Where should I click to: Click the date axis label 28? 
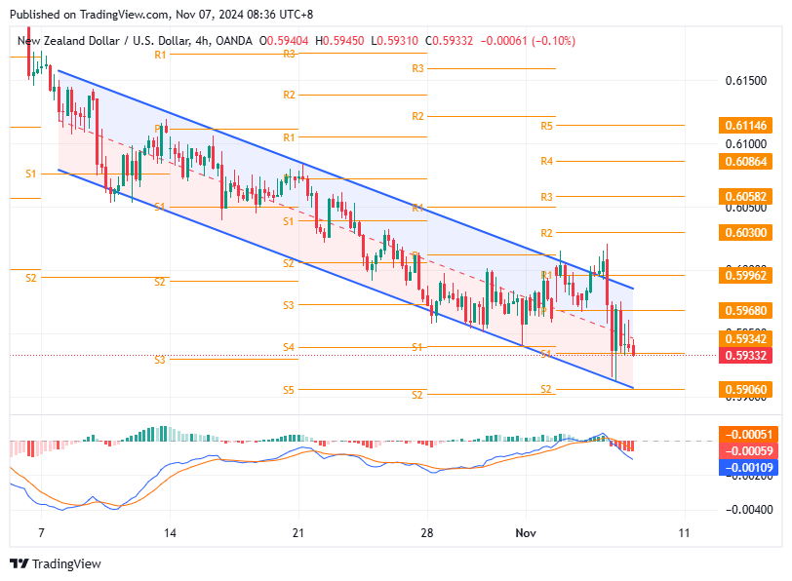pos(427,533)
